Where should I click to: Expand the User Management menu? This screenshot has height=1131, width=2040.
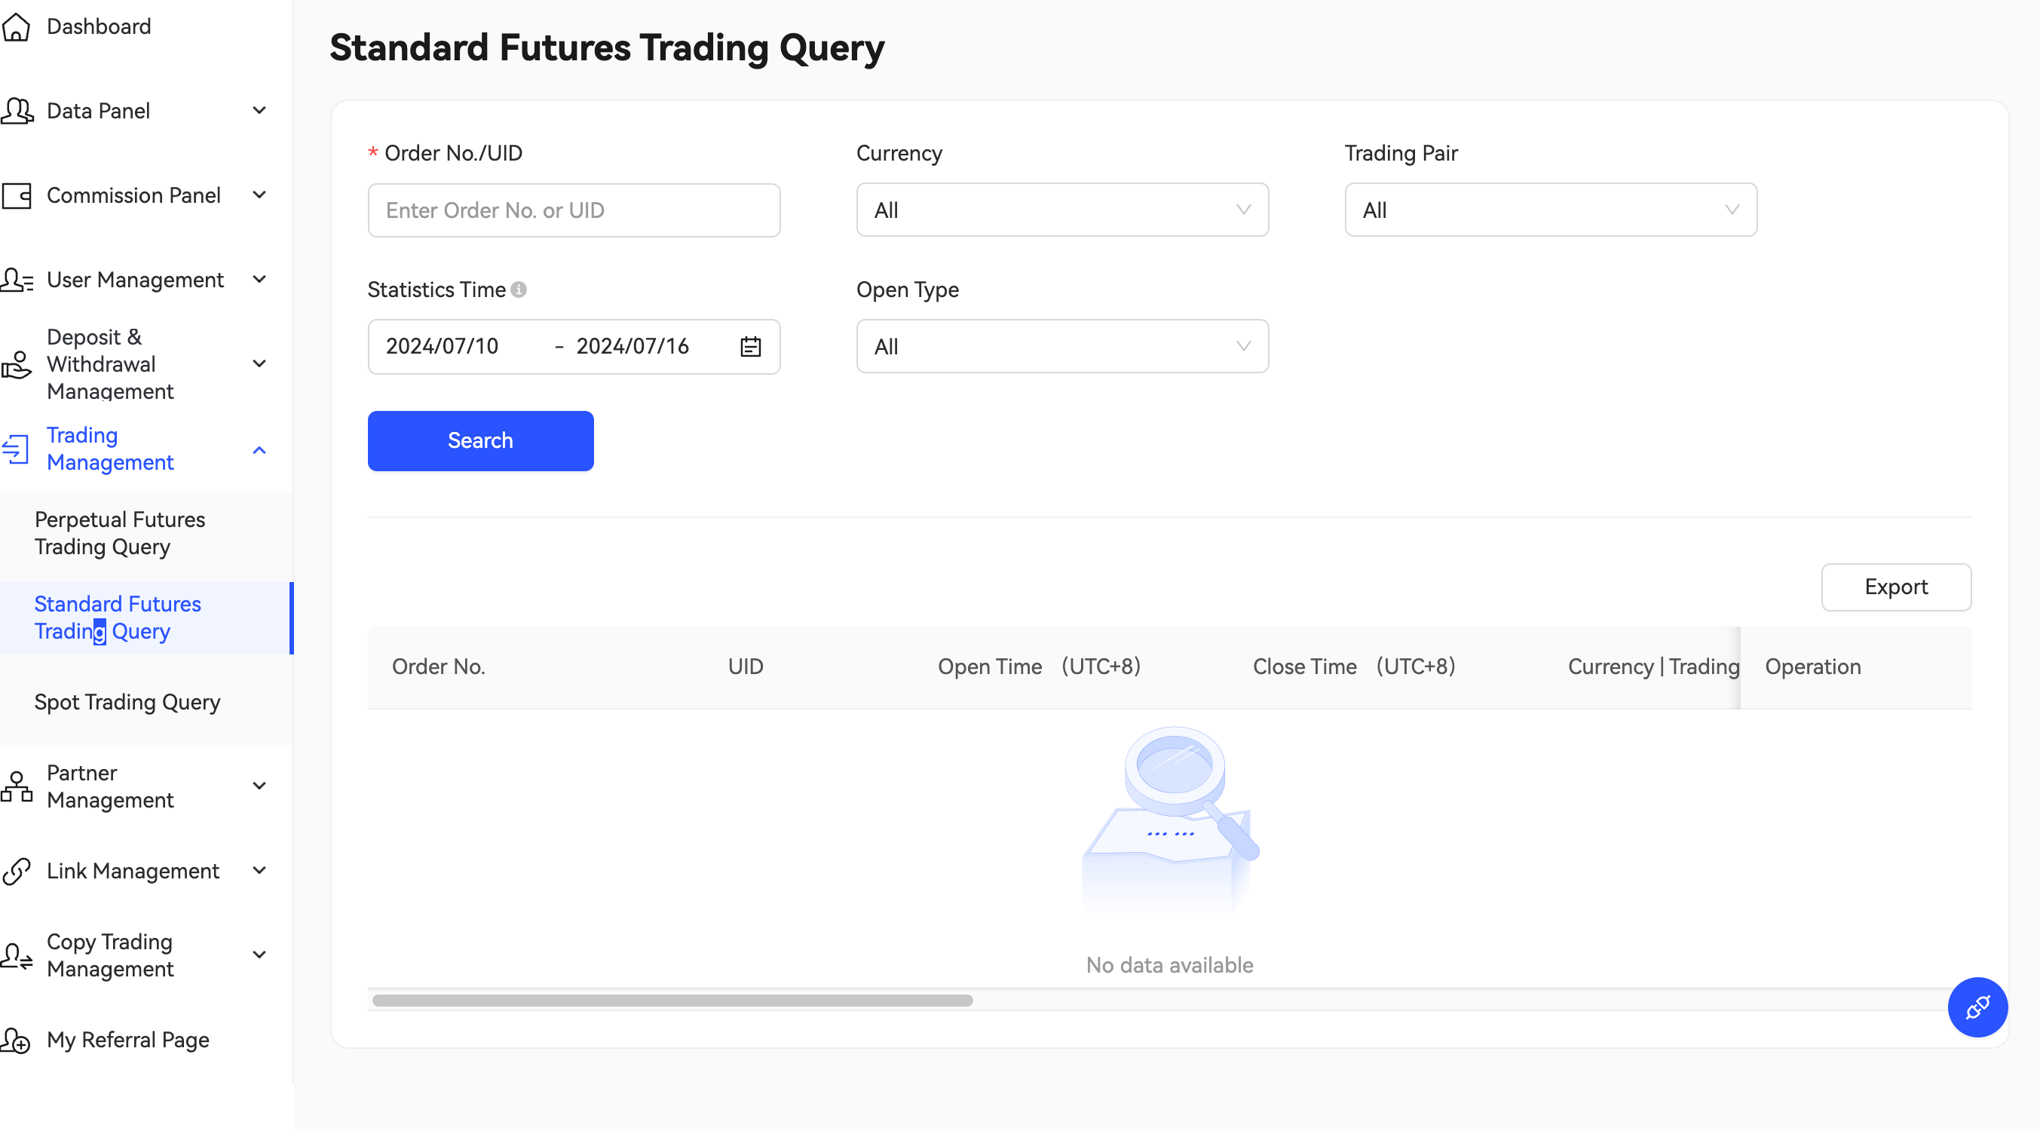259,280
